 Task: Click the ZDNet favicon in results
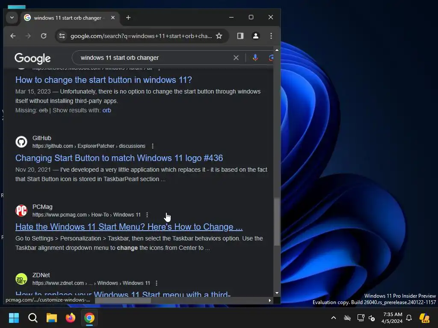(21, 279)
